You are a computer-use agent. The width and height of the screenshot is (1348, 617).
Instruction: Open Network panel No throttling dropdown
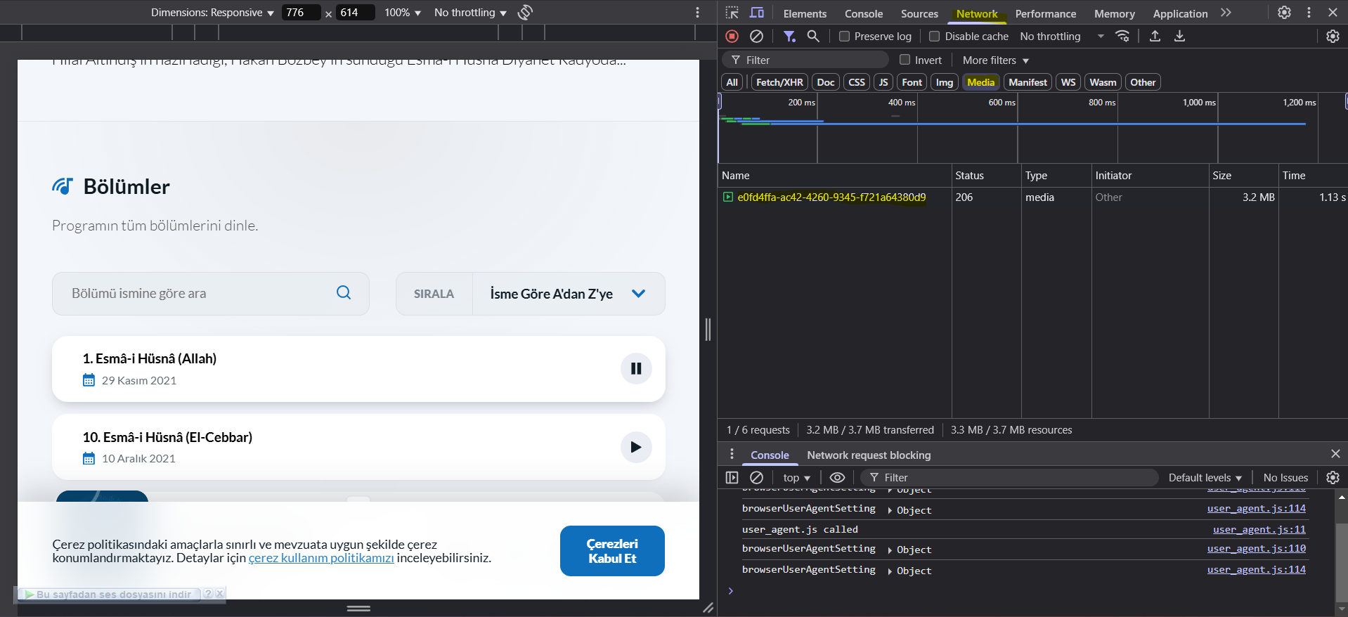click(1062, 36)
